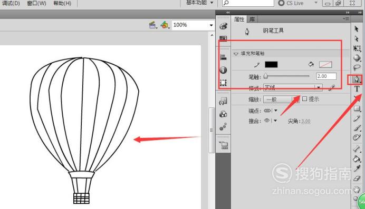Click the Edit Scene clapperboard icon
This screenshot has height=209, width=365.
[153, 25]
